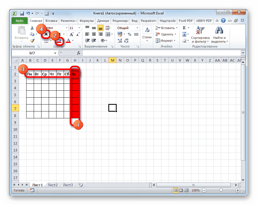Screen dimensions: 257x205
Task: Switch to the Вставка ribbon tab
Action: coord(51,20)
